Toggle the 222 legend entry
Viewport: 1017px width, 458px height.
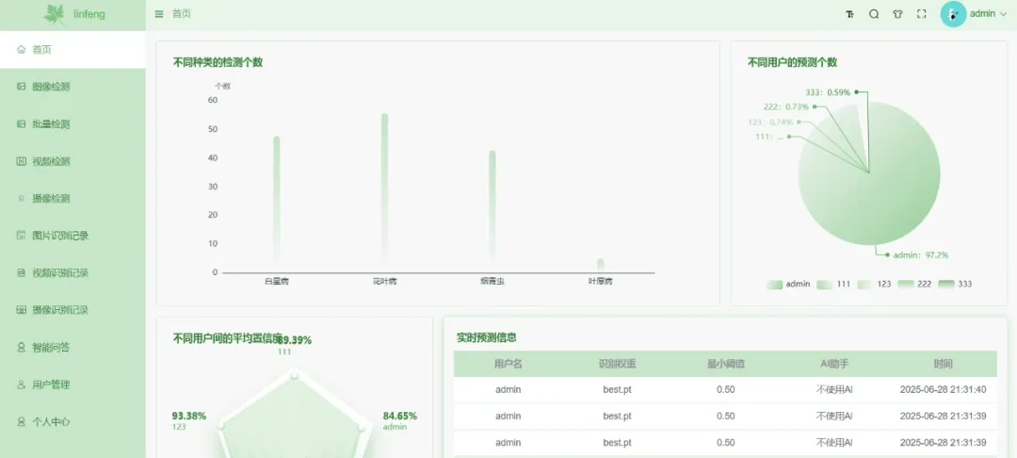point(914,285)
